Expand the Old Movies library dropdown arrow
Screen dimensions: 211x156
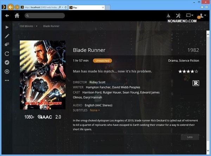(x=36, y=26)
